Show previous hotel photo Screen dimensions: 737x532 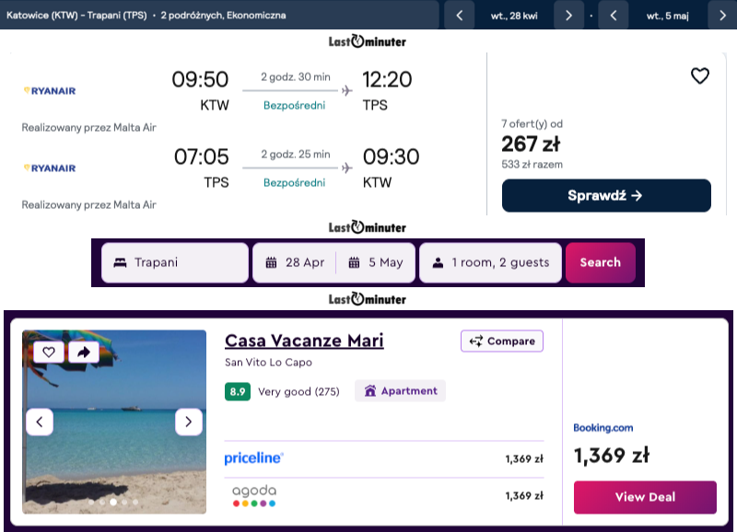tap(39, 422)
